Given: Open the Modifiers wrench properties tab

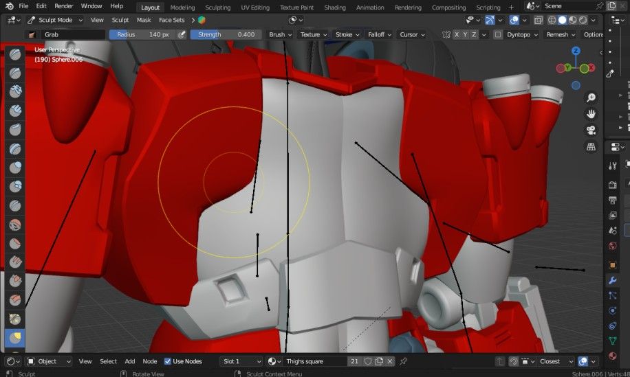Looking at the screenshot, I should point(612,280).
